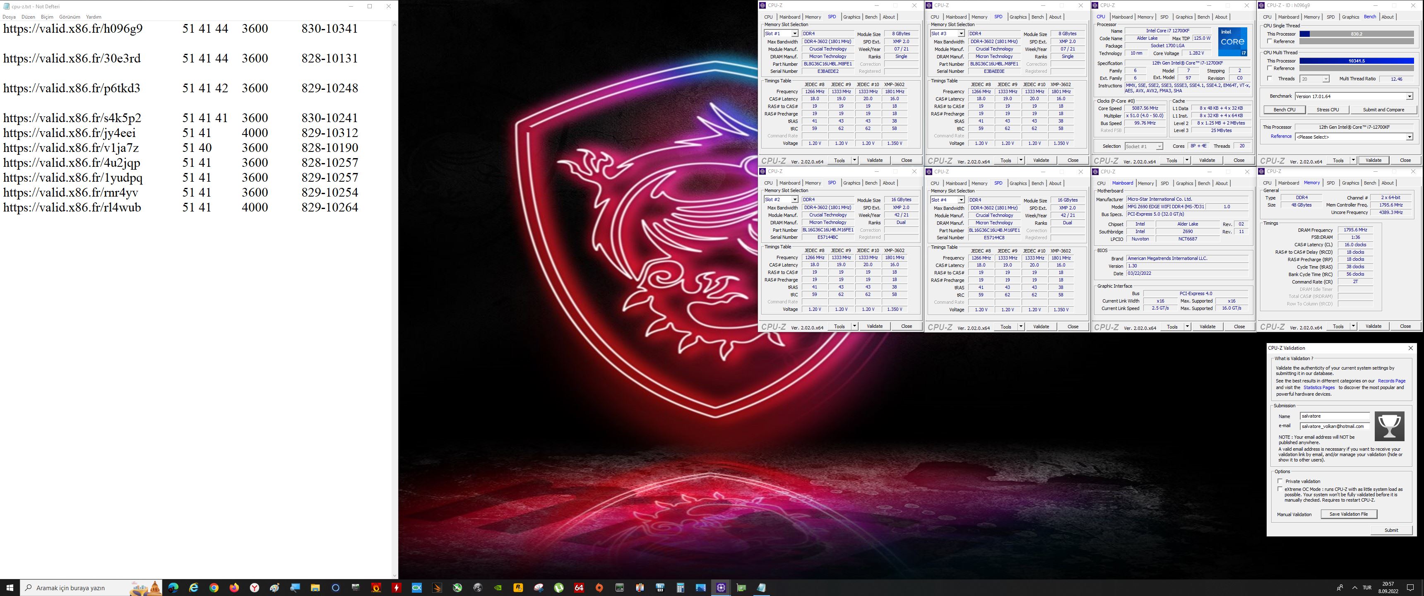This screenshot has height=596, width=1424.
Task: Open the Records Page link
Action: (x=1391, y=381)
